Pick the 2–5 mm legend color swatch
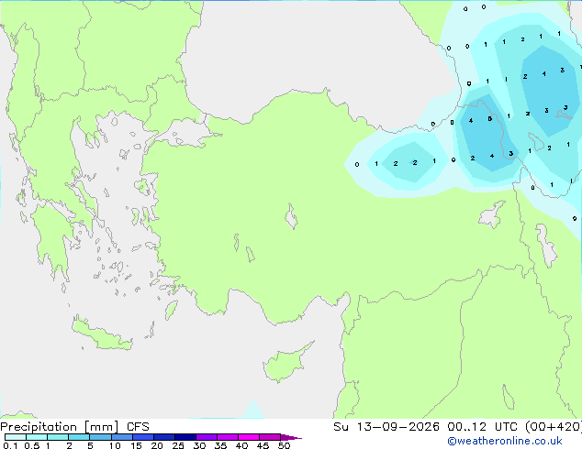Image resolution: width=582 pixels, height=449 pixels. (x=79, y=437)
